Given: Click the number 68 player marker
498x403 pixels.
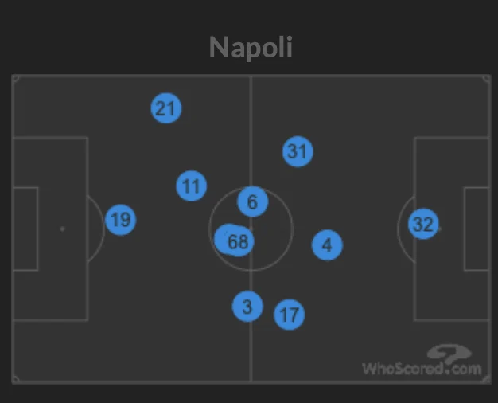Looking at the screenshot, I should (239, 241).
